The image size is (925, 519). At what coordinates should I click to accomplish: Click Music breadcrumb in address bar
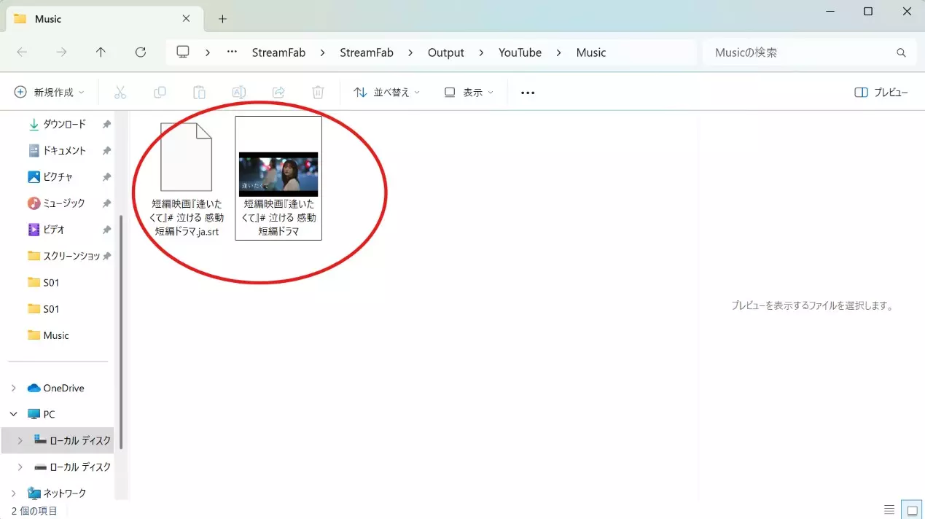click(591, 52)
